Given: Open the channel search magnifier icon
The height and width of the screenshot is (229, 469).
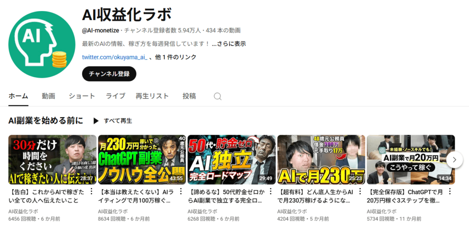Looking at the screenshot, I should (218, 96).
